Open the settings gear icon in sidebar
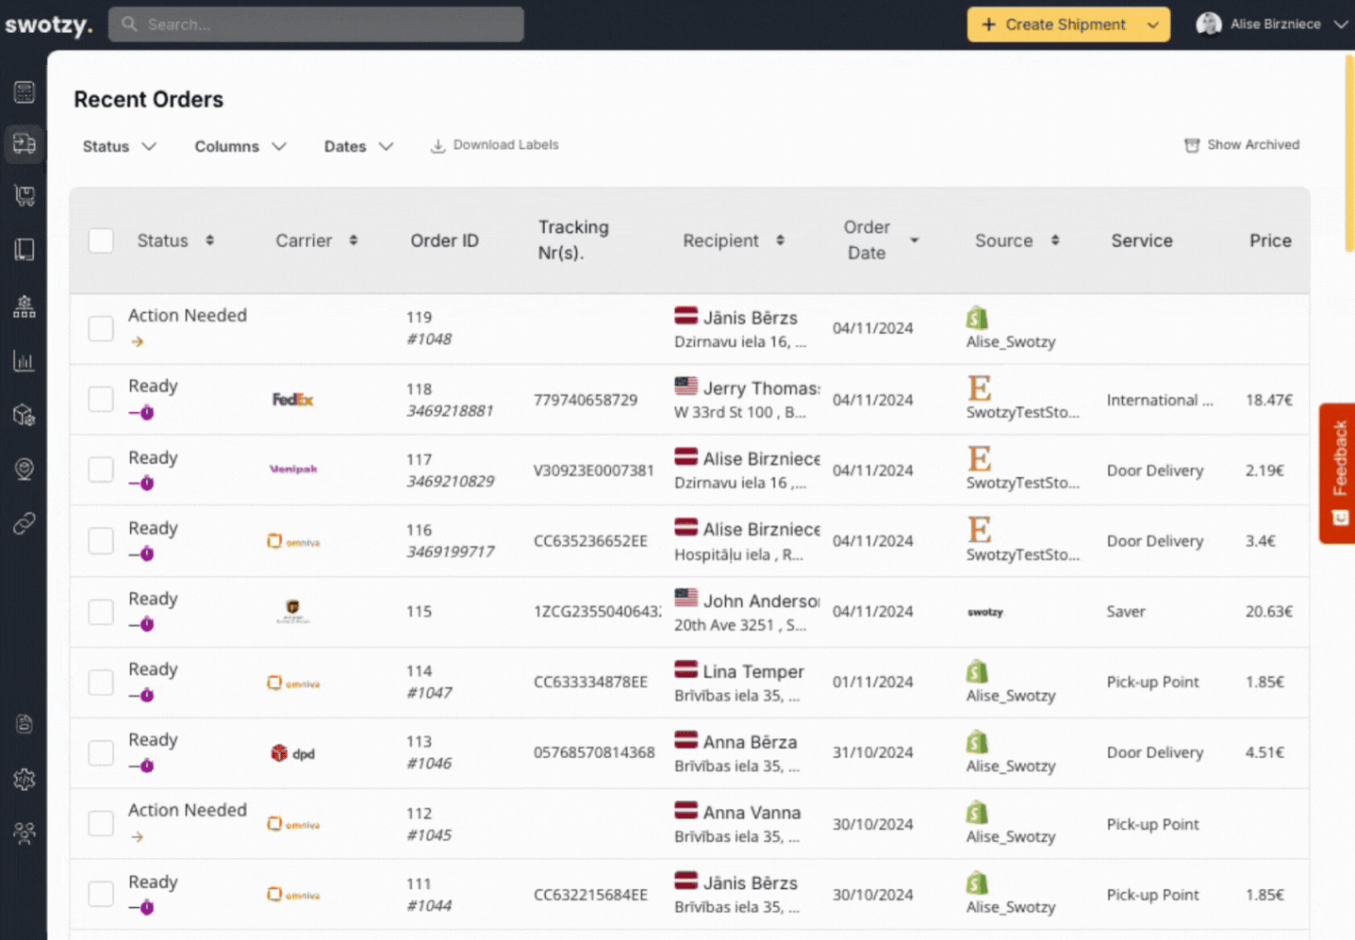The width and height of the screenshot is (1355, 940). point(25,779)
